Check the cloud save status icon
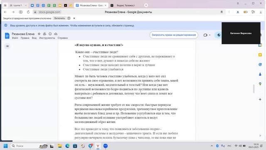The image size is (266, 150). (56, 34)
